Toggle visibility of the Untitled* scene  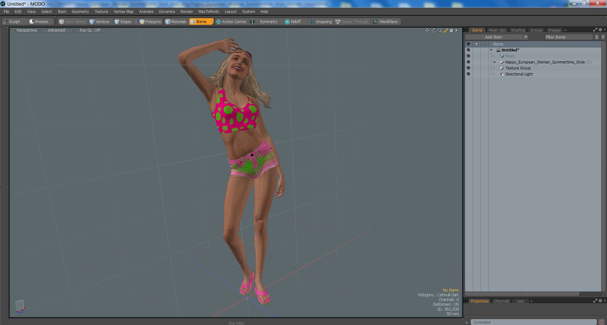click(x=468, y=50)
